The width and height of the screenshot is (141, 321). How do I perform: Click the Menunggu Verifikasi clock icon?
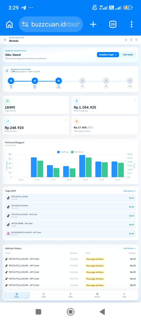(x=77, y=121)
